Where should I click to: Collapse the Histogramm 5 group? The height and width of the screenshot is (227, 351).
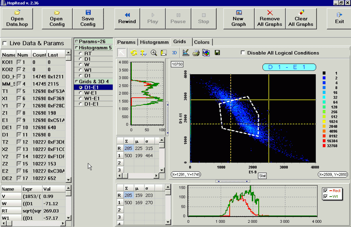tap(77, 47)
